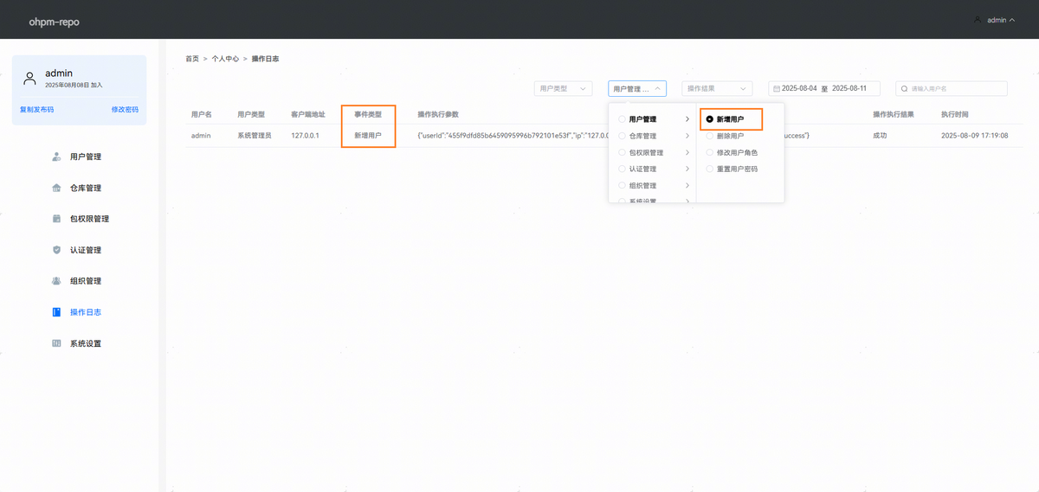Viewport: 1039px width, 492px height.
Task: Click the 操作日志 blue log icon
Action: click(x=56, y=312)
